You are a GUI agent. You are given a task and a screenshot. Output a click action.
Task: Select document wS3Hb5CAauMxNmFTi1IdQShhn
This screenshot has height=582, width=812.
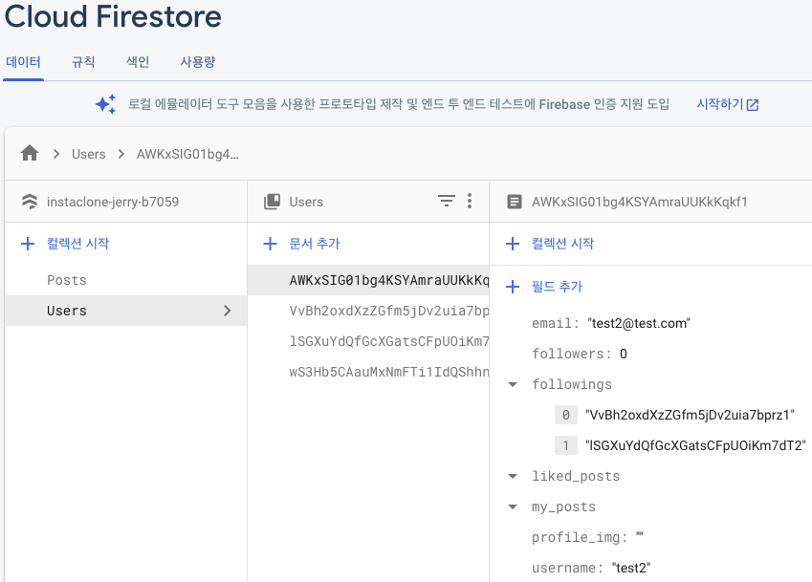pos(368,372)
